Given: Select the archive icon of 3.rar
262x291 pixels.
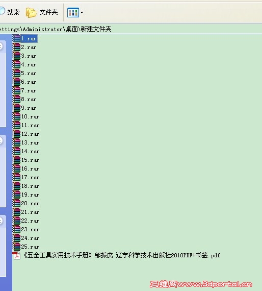Looking at the screenshot, I should (x=16, y=56).
